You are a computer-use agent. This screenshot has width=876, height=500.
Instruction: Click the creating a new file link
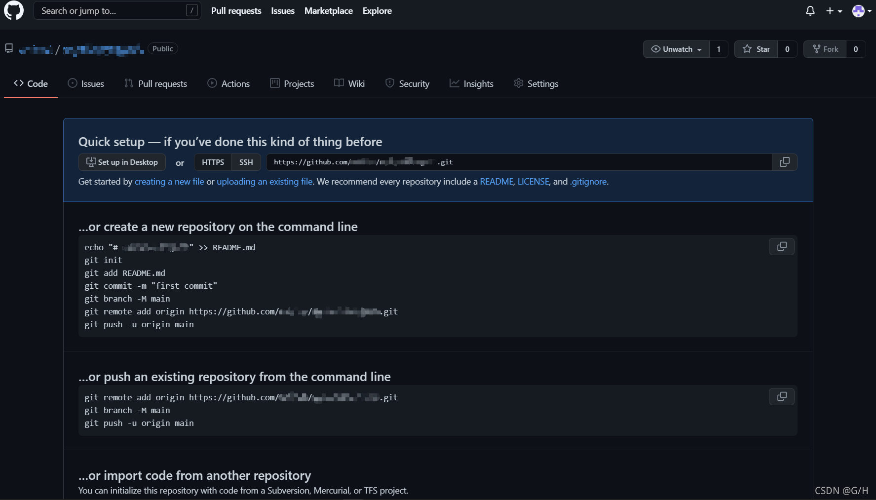click(169, 182)
